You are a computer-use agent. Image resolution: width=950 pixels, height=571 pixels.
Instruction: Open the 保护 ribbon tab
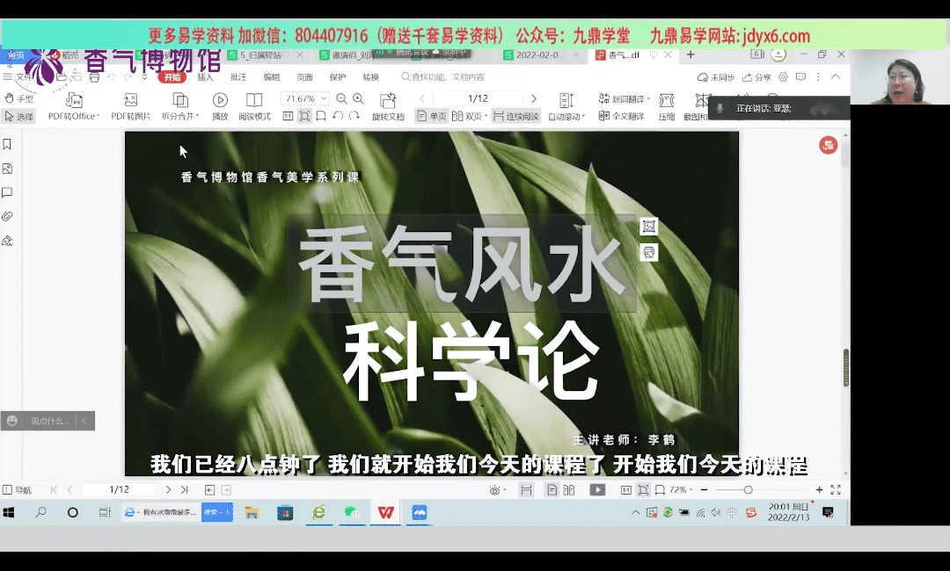pyautogui.click(x=338, y=77)
